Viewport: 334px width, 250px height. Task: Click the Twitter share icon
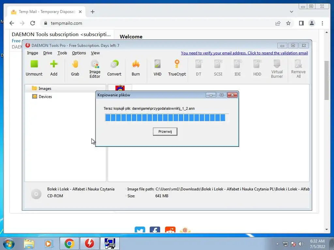coord(140,230)
